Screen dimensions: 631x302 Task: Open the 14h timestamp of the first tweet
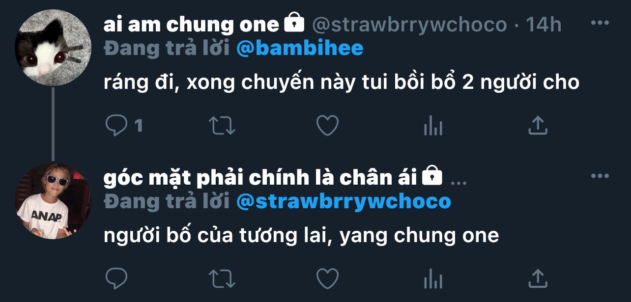544,24
